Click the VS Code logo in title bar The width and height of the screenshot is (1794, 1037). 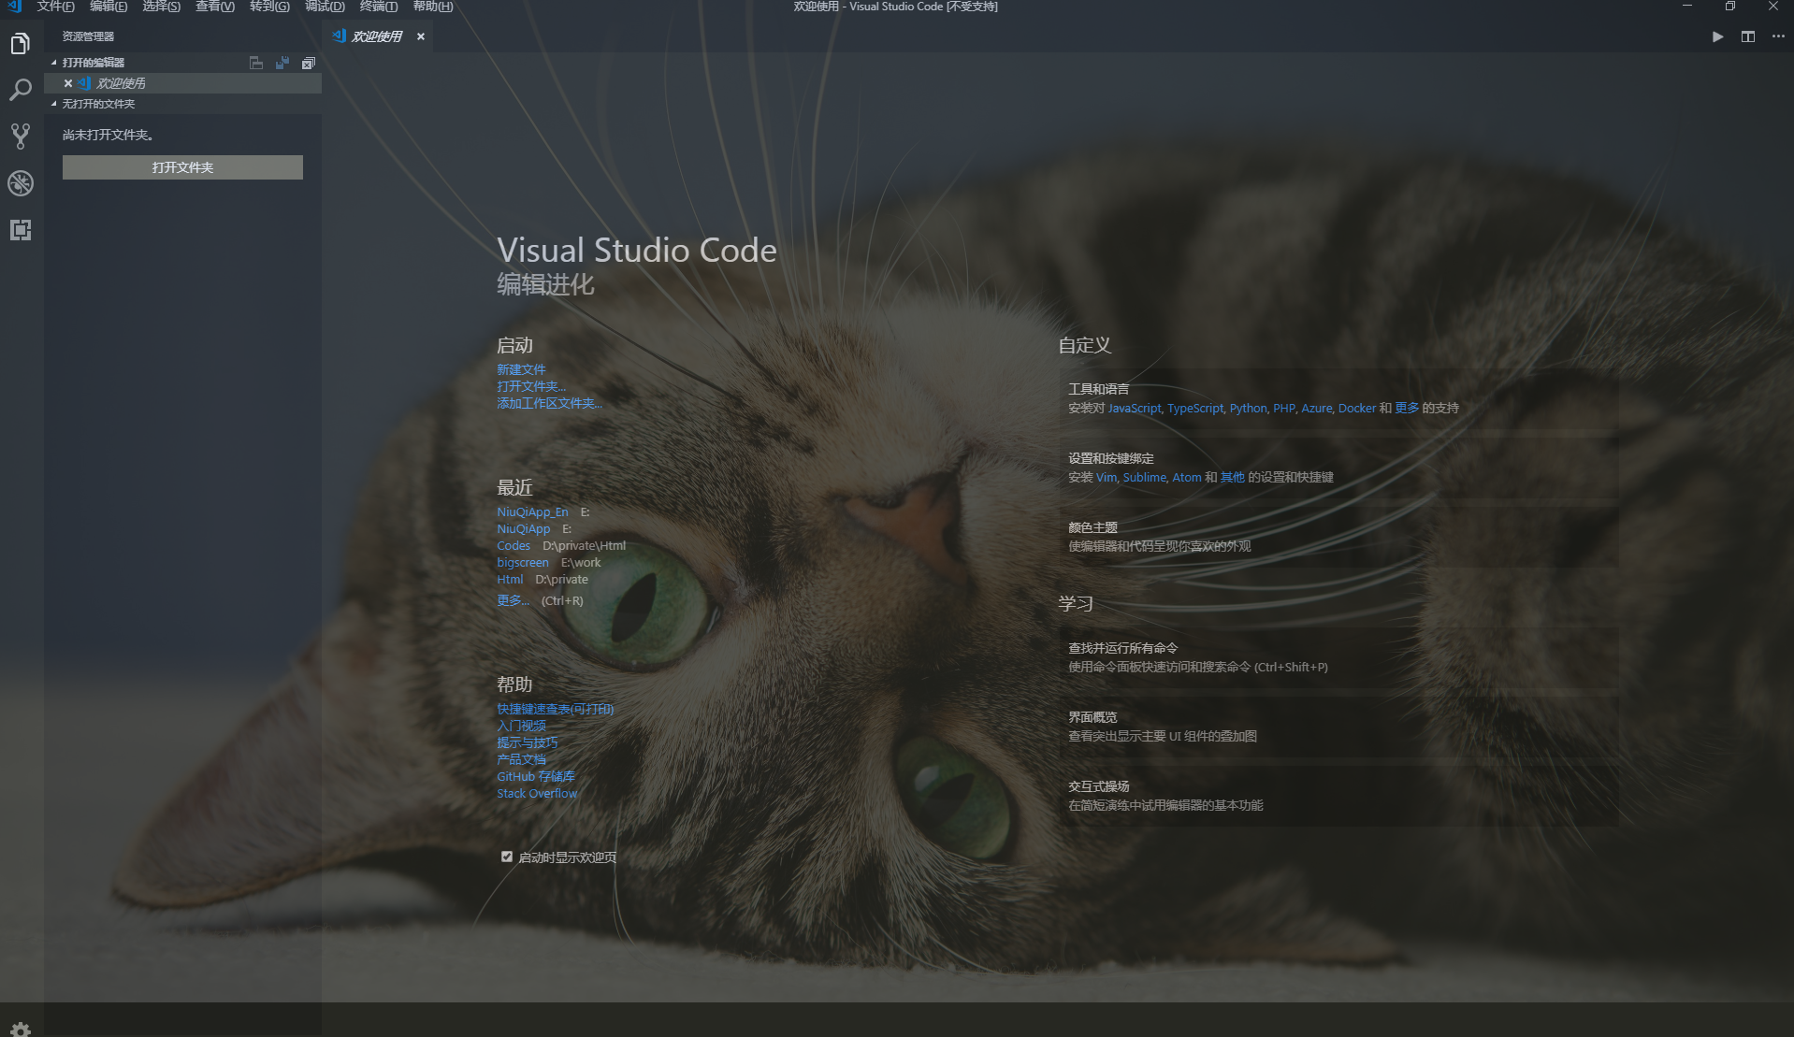(14, 7)
